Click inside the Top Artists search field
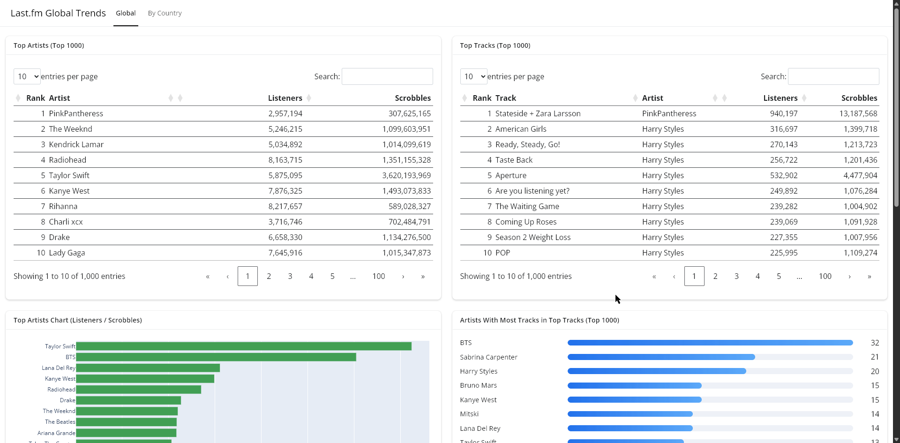This screenshot has width=900, height=443. 387,76
